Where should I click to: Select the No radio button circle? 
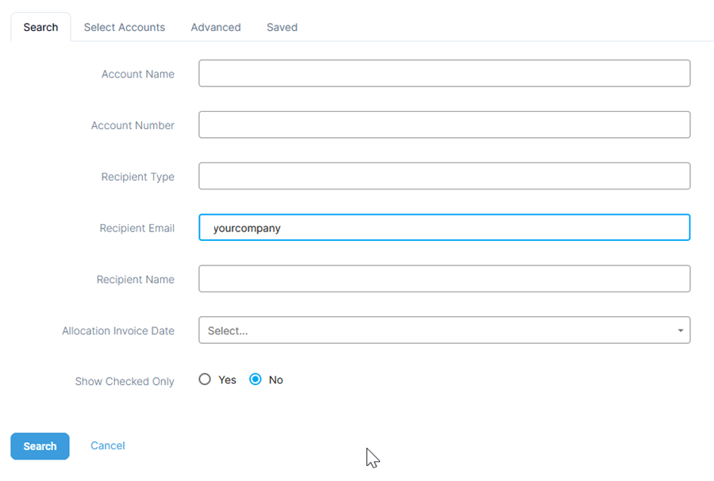pos(255,379)
